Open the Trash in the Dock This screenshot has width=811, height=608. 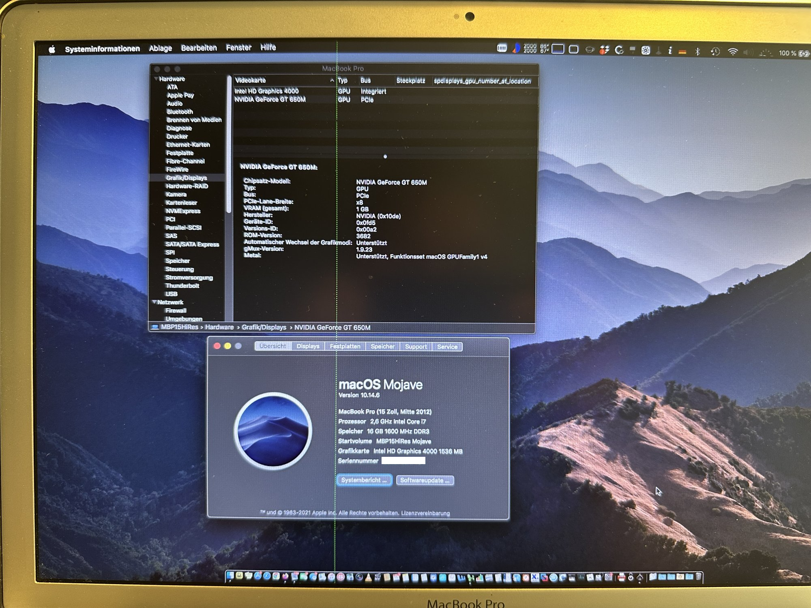[699, 576]
